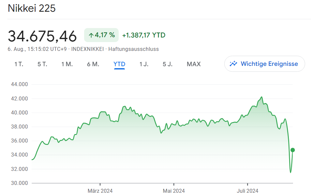Click the sparkle chart icon in Wichtige Ereignisse
Viewport: 311px width, 195px height.
tap(233, 64)
